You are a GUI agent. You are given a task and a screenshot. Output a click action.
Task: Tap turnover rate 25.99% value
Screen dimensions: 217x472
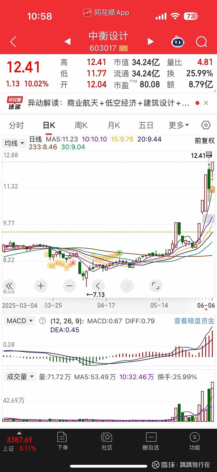200,73
